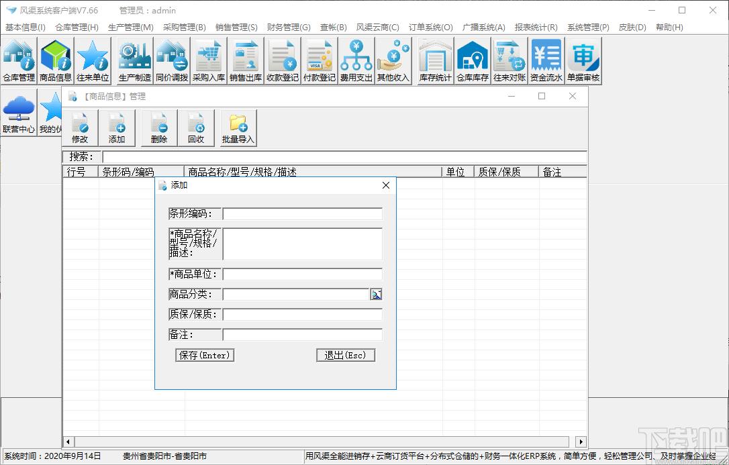Close the 添加 dialog
The height and width of the screenshot is (465, 729).
[x=386, y=185]
